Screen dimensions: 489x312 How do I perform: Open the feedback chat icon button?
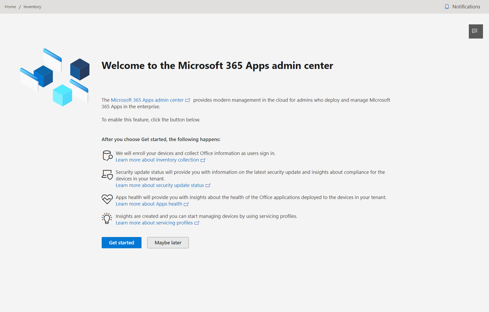click(476, 31)
